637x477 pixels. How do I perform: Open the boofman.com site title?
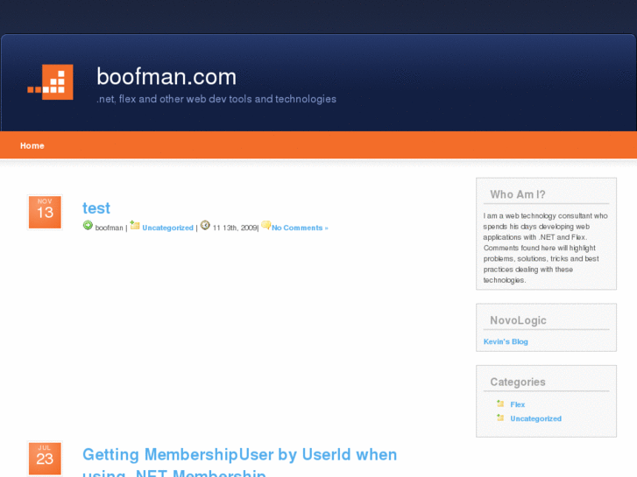(166, 77)
